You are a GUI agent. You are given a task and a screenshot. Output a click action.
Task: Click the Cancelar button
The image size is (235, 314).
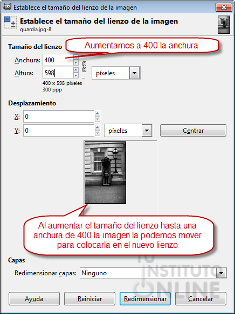click(x=201, y=299)
